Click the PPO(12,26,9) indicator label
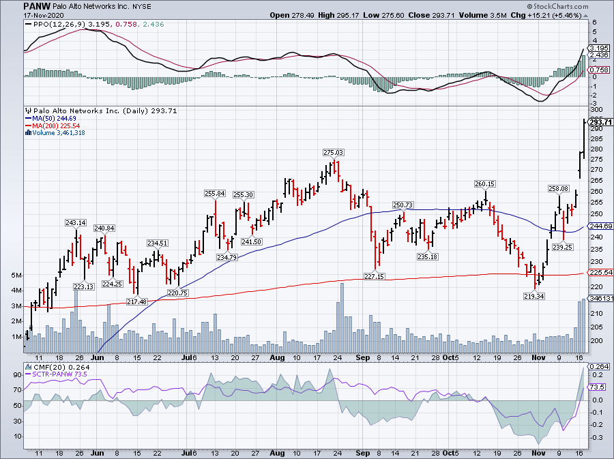The height and width of the screenshot is (459, 614). (x=59, y=25)
